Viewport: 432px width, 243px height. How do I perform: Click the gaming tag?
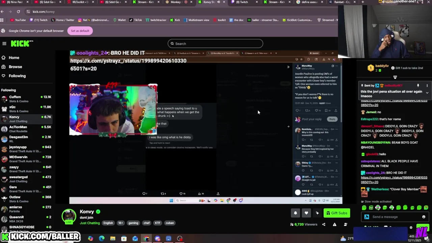pyautogui.click(x=133, y=223)
